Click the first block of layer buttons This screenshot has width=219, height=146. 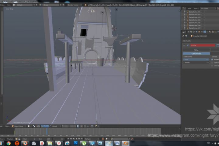(x=65, y=126)
